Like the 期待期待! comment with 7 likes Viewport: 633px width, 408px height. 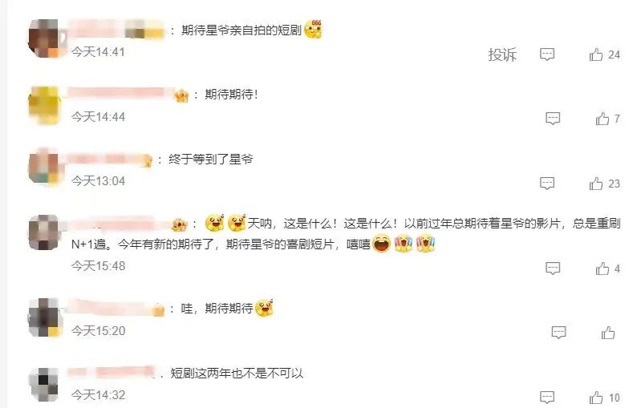tap(603, 119)
